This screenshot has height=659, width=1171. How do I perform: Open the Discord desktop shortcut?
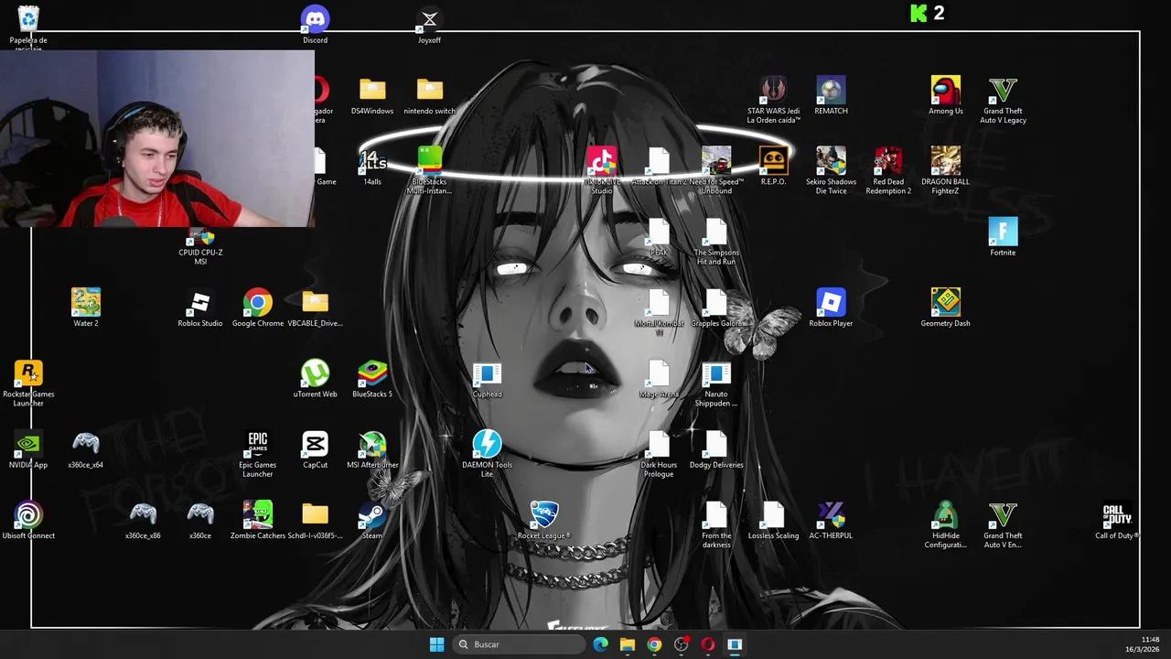(315, 25)
